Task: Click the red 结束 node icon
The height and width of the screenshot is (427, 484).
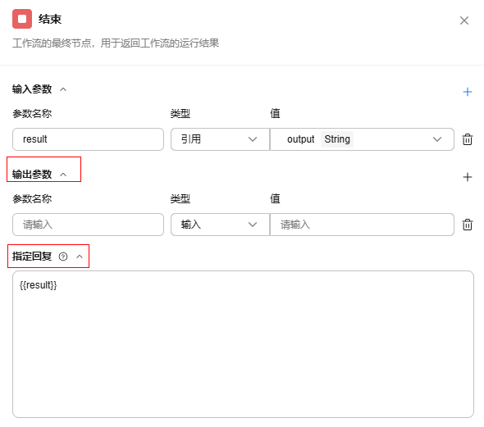Action: point(22,19)
